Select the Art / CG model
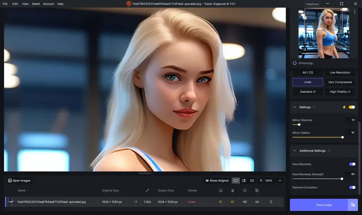This screenshot has width=362, height=215. [308, 72]
